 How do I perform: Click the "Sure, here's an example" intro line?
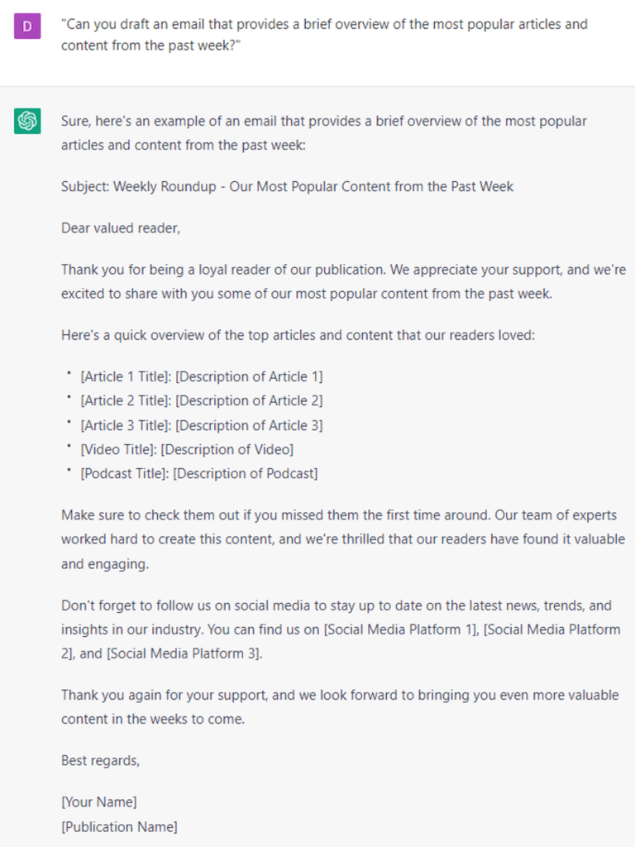point(324,132)
